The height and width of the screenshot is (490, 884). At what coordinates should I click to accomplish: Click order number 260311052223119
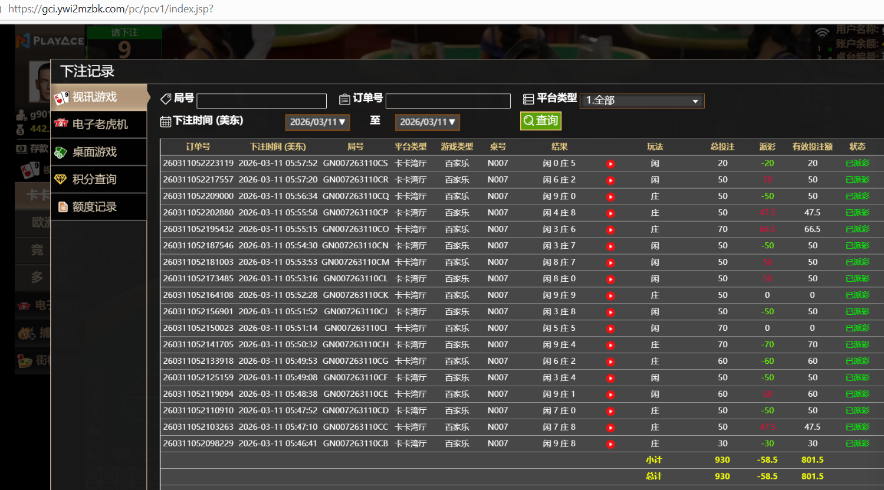pyautogui.click(x=198, y=163)
